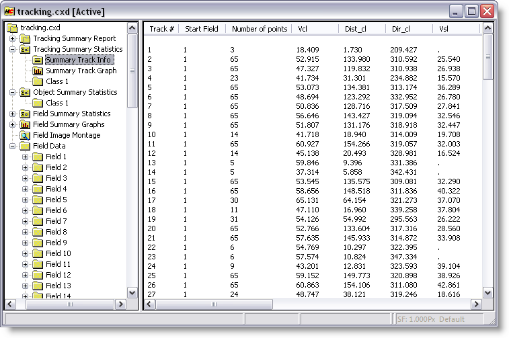Click the Field Image Montage icon
Viewport: 509px width, 338px height.
coord(25,135)
